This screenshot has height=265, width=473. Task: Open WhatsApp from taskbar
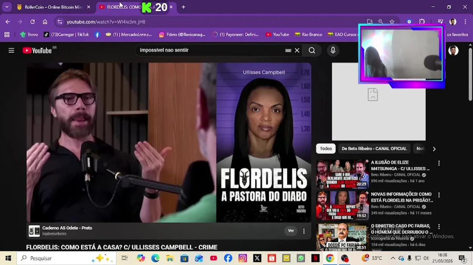tap(301, 258)
